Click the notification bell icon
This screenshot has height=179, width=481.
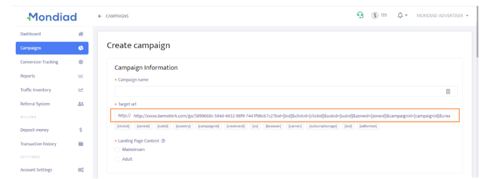[x=400, y=15]
